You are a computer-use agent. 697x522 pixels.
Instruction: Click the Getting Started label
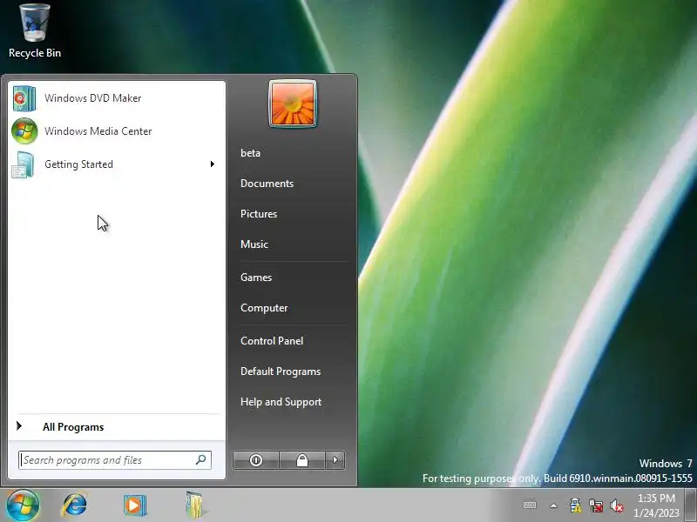point(78,164)
